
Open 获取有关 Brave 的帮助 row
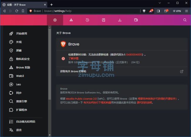[x=122, y=71]
